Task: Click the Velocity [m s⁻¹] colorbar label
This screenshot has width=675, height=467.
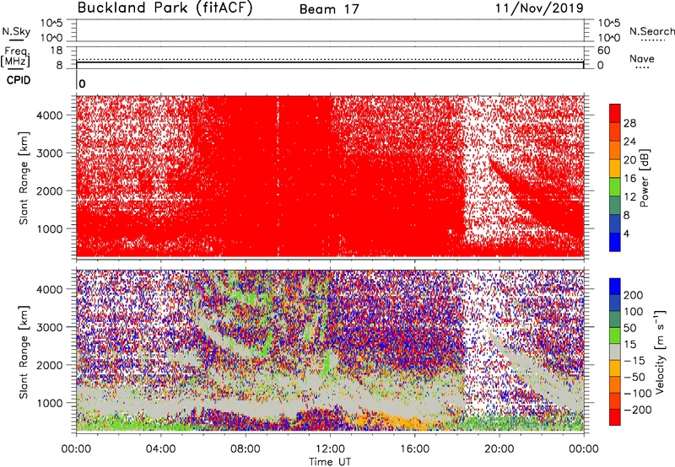Action: pos(660,352)
